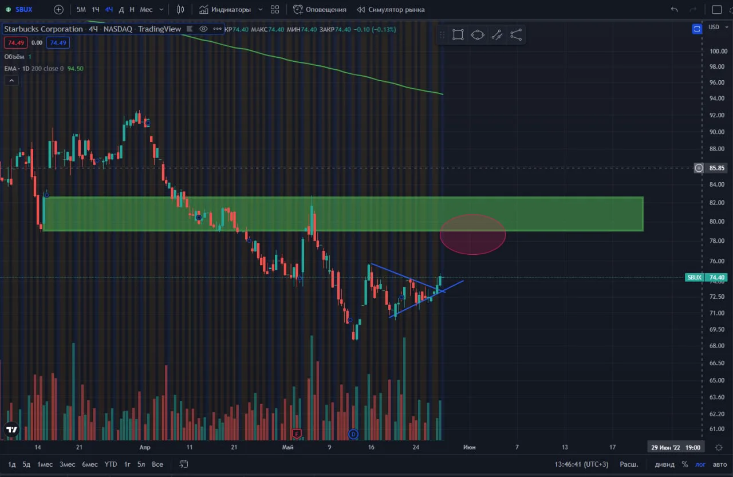Select the Объём volume indicator legend
Image resolution: width=733 pixels, height=477 pixels.
tap(18, 57)
